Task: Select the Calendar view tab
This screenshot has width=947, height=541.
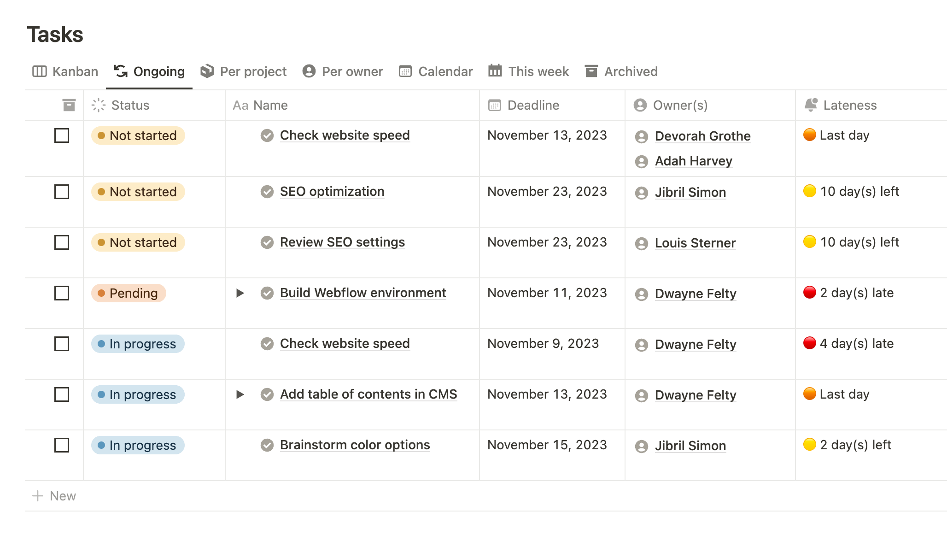Action: pyautogui.click(x=437, y=71)
